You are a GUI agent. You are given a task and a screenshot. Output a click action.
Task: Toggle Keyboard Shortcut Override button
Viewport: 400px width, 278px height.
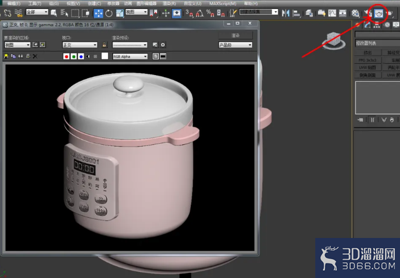tap(176, 13)
